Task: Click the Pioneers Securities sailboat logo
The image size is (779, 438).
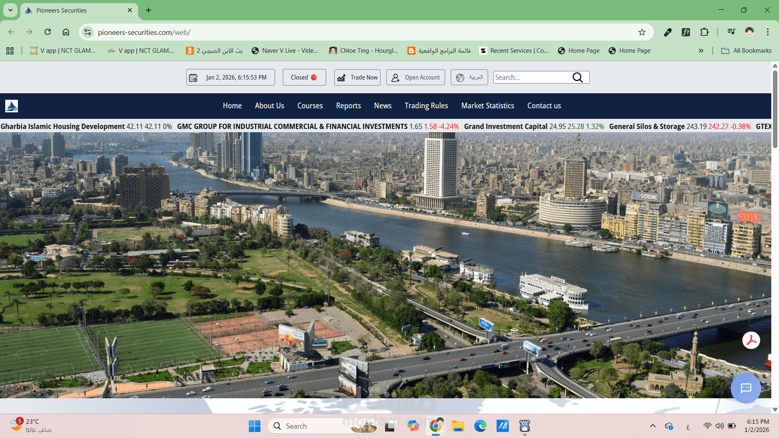Action: pos(11,106)
